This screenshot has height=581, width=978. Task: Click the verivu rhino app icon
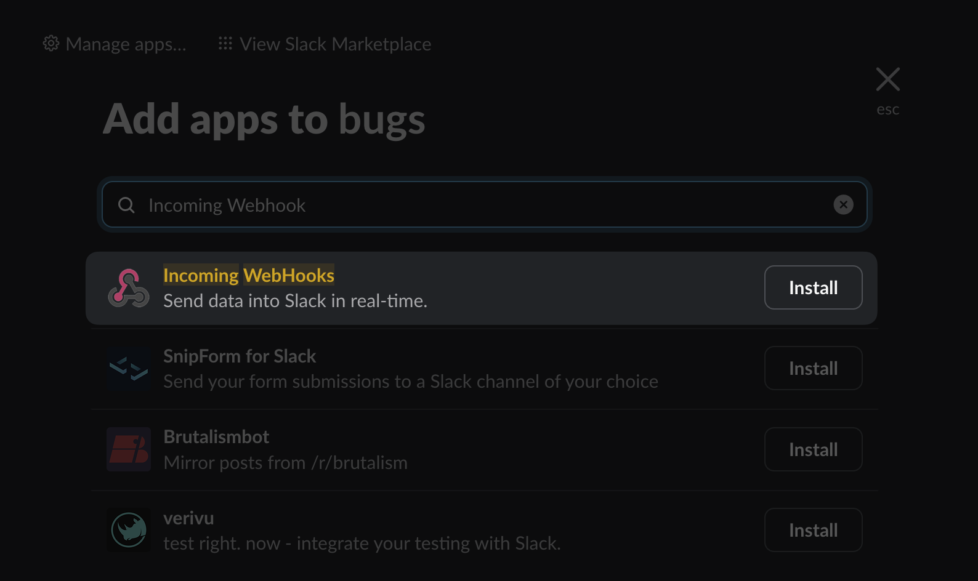(x=129, y=530)
